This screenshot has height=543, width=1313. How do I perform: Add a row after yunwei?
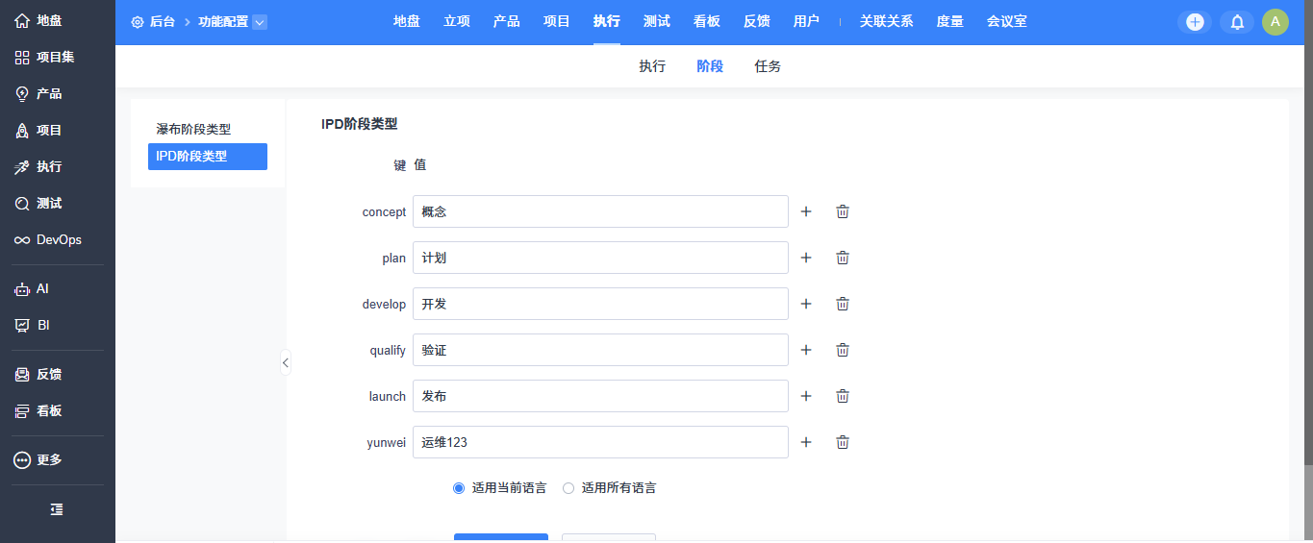pyautogui.click(x=806, y=442)
